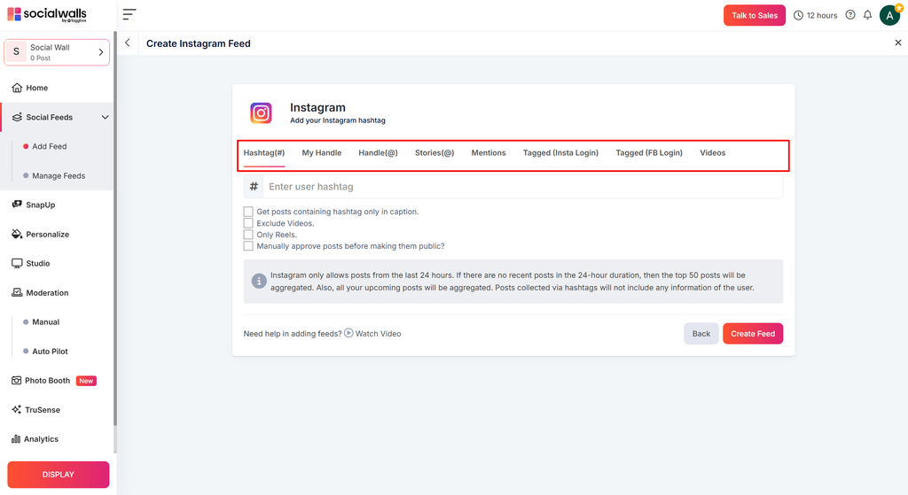908x495 pixels.
Task: Close the Create Instagram Feed panel
Action: tap(897, 43)
